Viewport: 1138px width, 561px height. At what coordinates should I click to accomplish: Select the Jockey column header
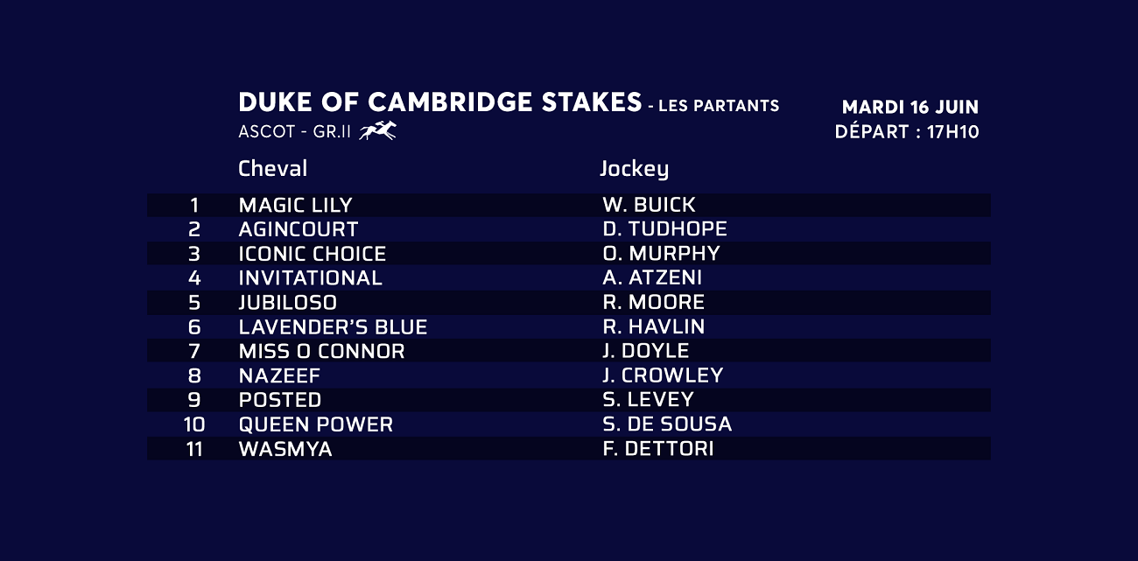point(634,169)
